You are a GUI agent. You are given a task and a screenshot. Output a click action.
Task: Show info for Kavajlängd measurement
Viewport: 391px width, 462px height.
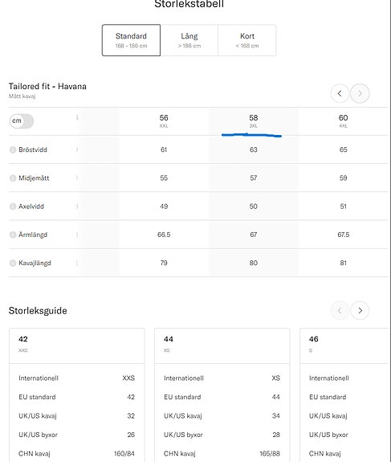tap(13, 263)
